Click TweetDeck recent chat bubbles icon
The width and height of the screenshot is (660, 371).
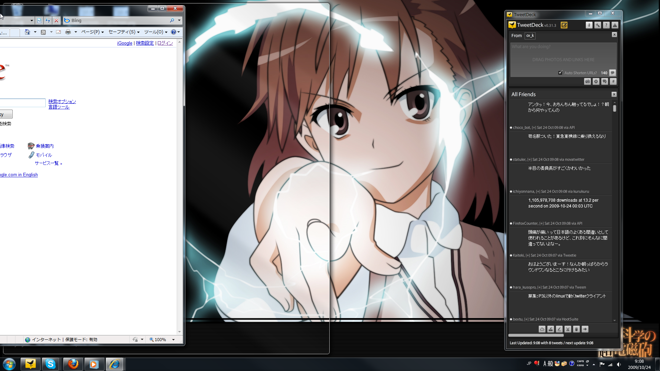605,81
